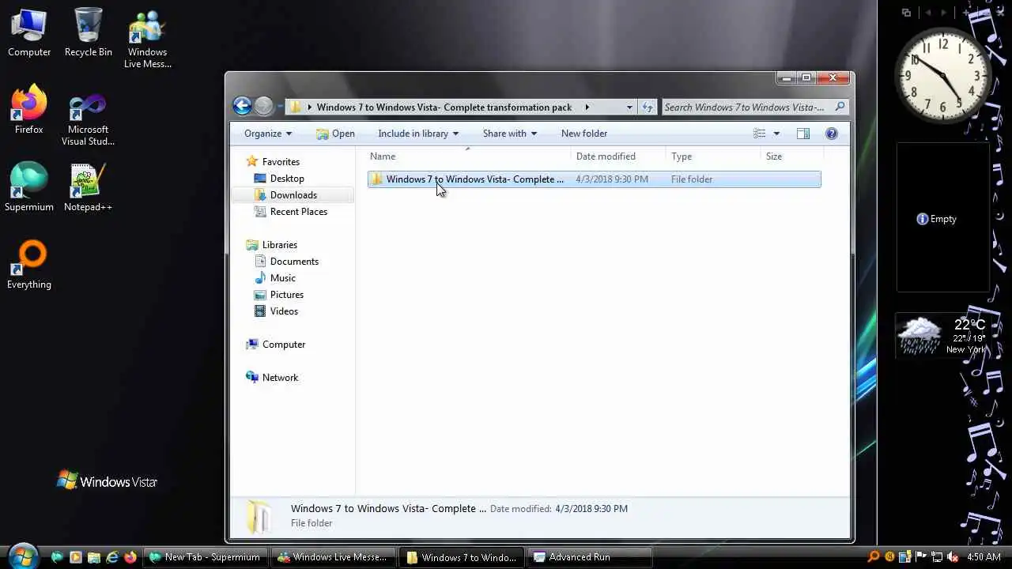This screenshot has height=569, width=1012.
Task: Sort by the Date modified column
Action: (618, 156)
